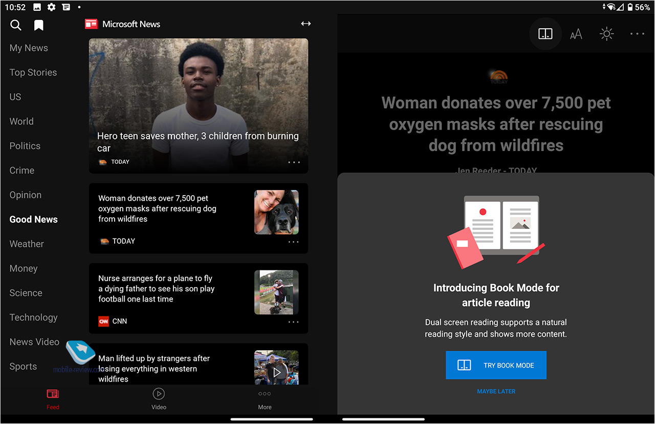Image resolution: width=655 pixels, height=424 pixels.
Task: Open the More tab
Action: click(265, 399)
